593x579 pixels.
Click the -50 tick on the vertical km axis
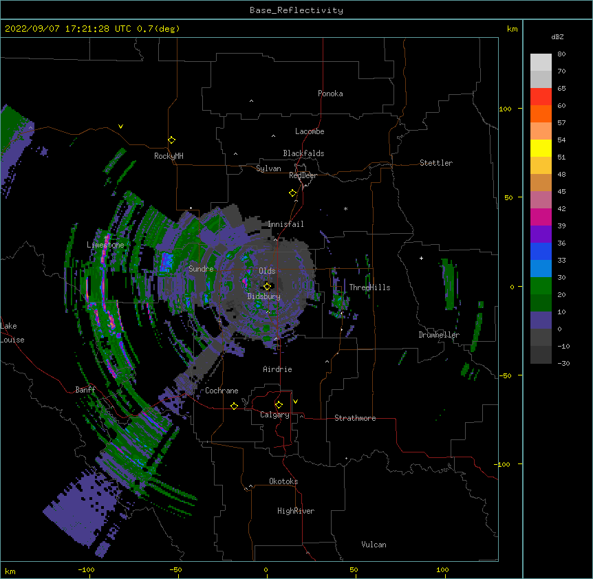(x=505, y=375)
